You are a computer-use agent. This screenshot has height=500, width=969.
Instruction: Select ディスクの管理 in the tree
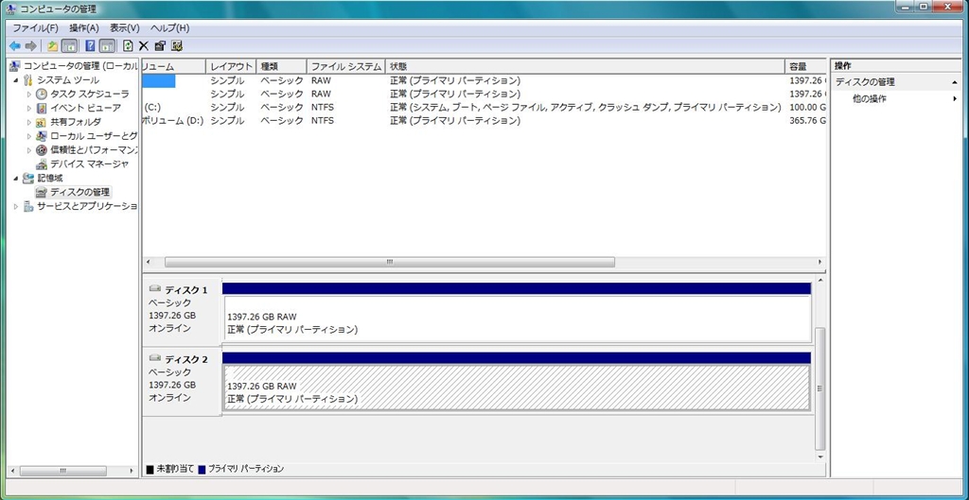(x=79, y=192)
